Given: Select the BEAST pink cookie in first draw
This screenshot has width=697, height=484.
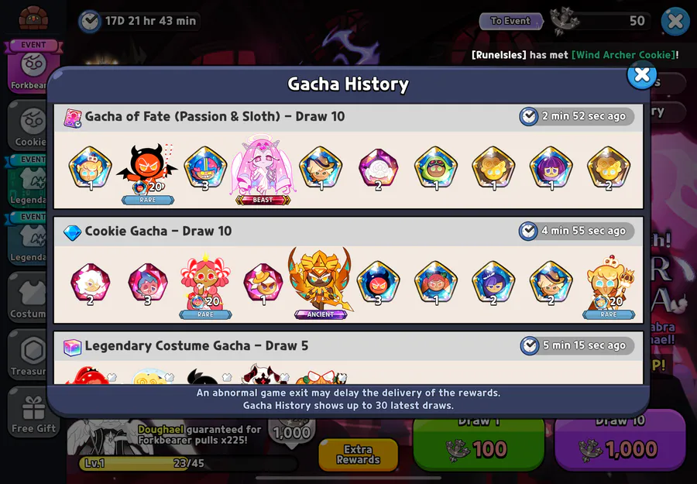Looking at the screenshot, I should click(263, 169).
